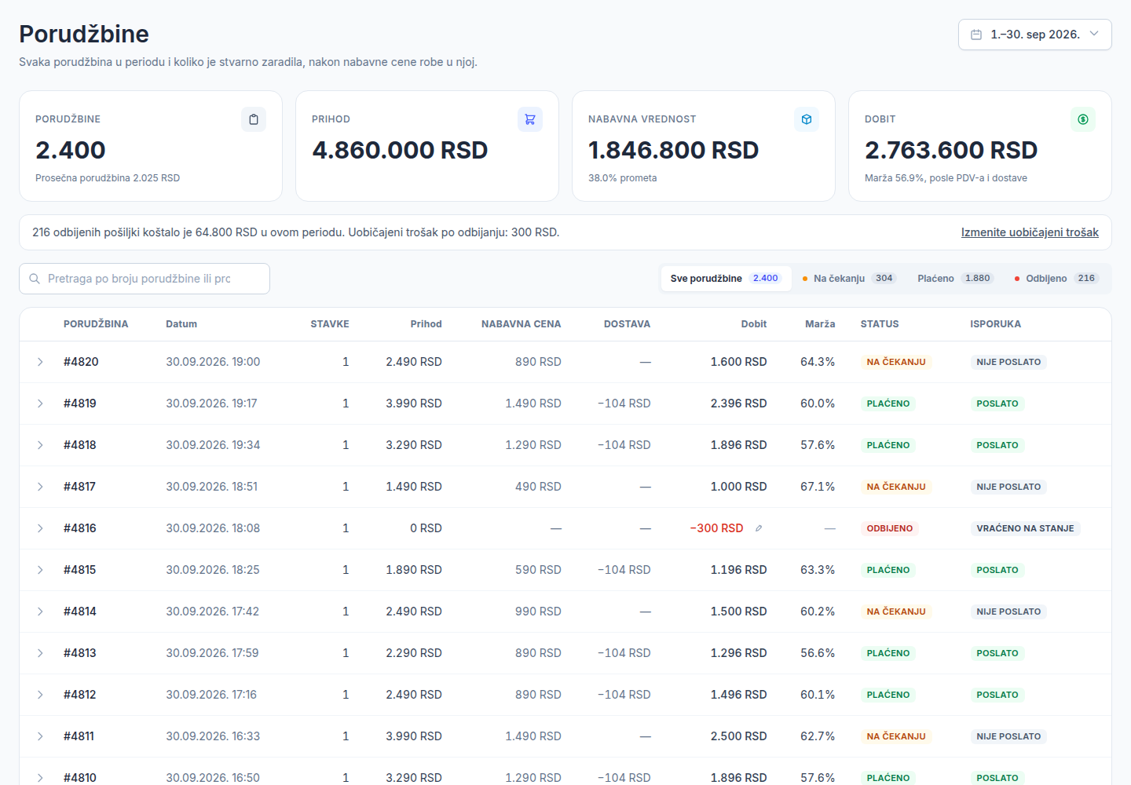Sort by Prihod column header
The image size is (1131, 785).
click(426, 324)
